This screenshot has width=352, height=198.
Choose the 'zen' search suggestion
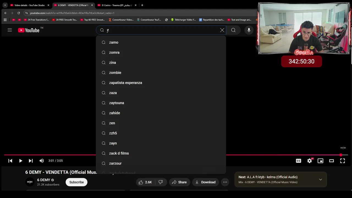pyautogui.click(x=161, y=123)
